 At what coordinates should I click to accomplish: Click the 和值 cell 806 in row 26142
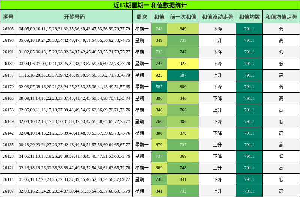tap(159, 133)
